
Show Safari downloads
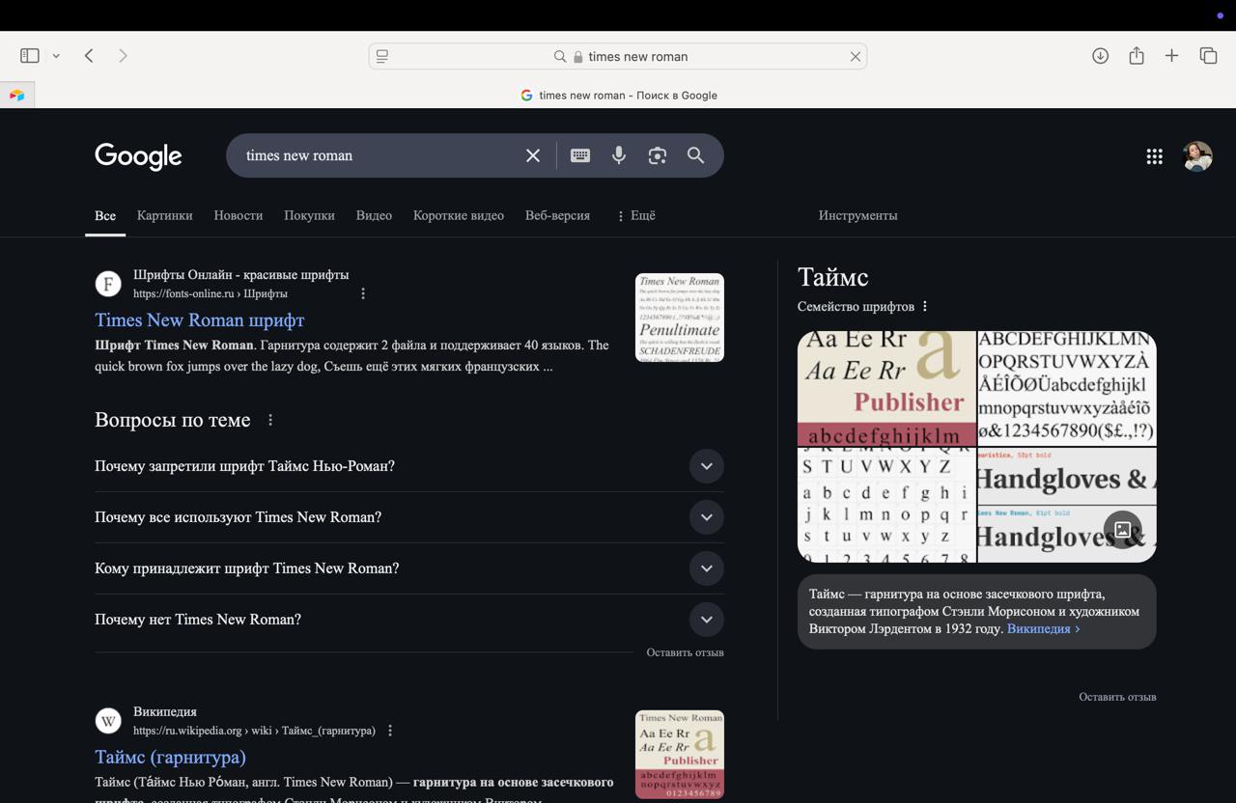coord(1100,56)
